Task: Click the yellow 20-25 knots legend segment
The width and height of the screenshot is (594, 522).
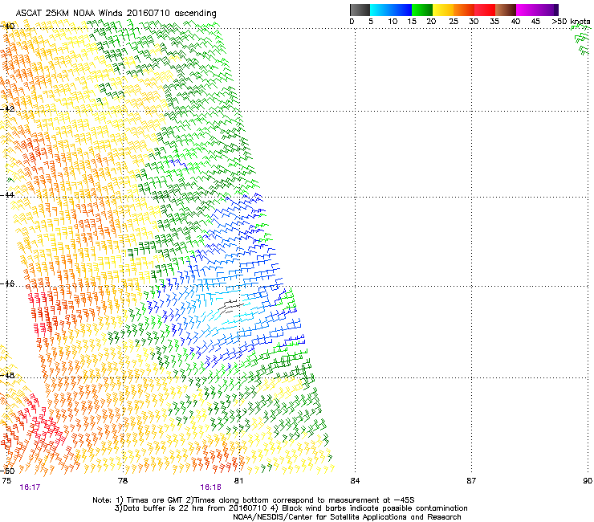Action: tap(443, 10)
